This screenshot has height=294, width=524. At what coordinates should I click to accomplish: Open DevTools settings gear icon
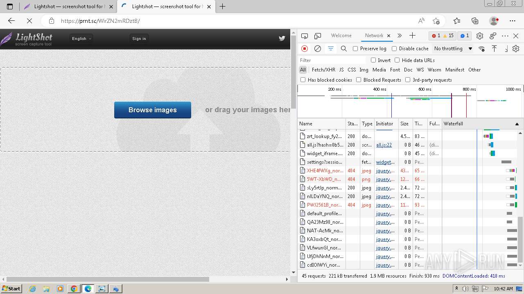tap(480, 36)
